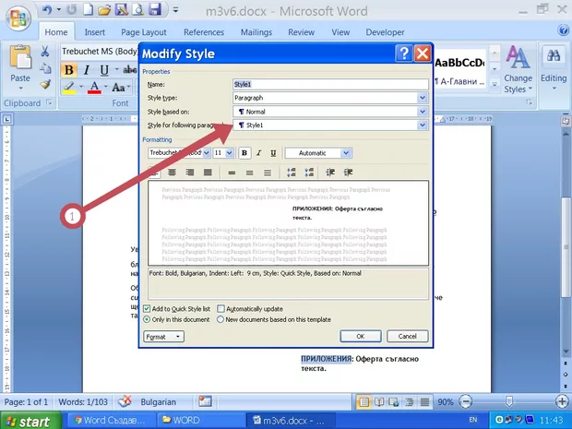Screen dimensions: 572x429
Task: Click the Word Help question mark icon
Action: (564, 30)
